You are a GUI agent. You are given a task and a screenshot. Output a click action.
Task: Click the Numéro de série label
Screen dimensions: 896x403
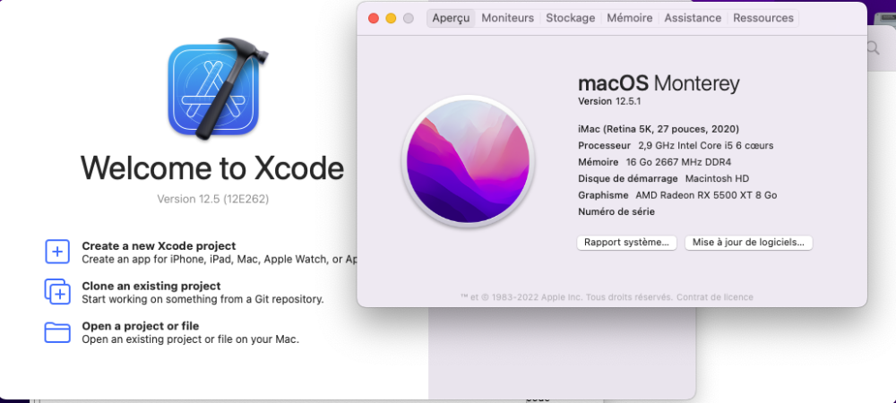point(616,211)
